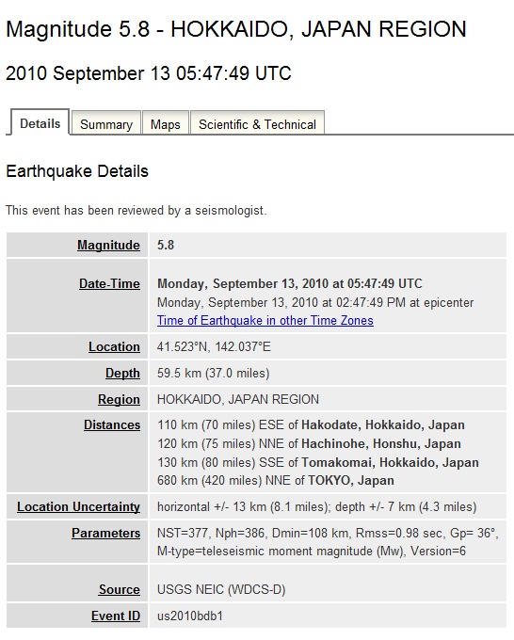
Task: Open the Location Uncertainty label link
Action: click(78, 506)
